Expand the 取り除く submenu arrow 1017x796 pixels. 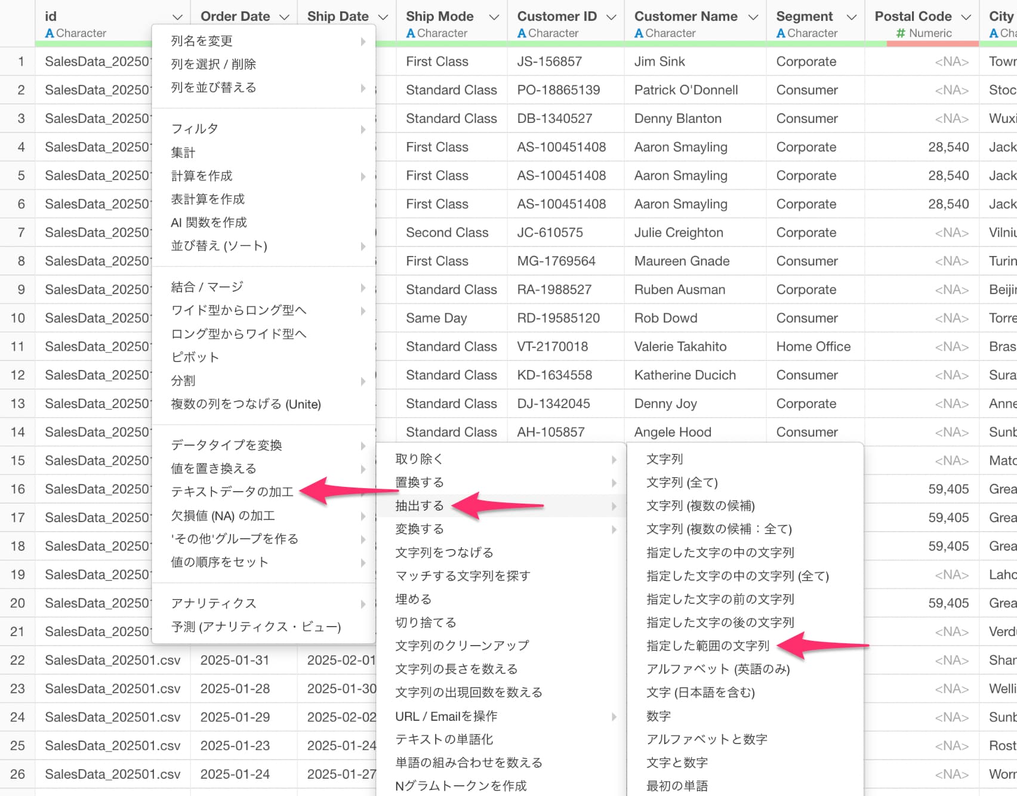coord(614,459)
